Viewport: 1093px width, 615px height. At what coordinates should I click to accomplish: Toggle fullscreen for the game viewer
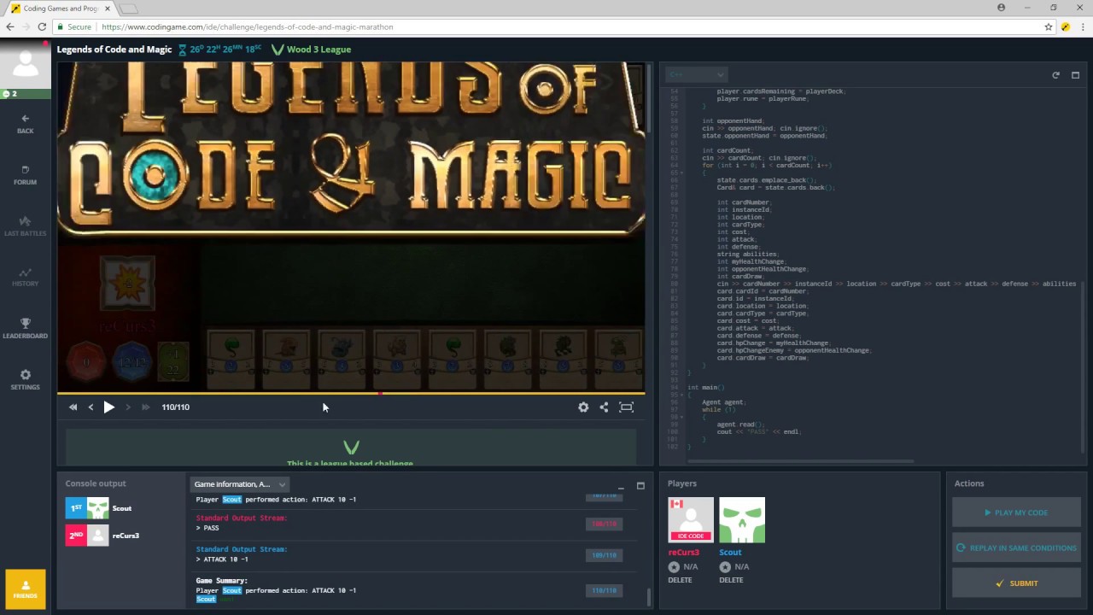pos(626,407)
